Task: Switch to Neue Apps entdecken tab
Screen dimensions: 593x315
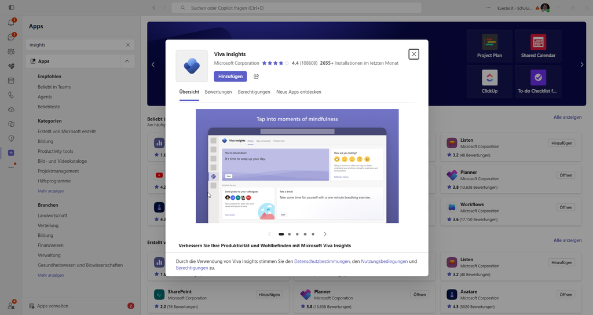Action: coord(299,92)
